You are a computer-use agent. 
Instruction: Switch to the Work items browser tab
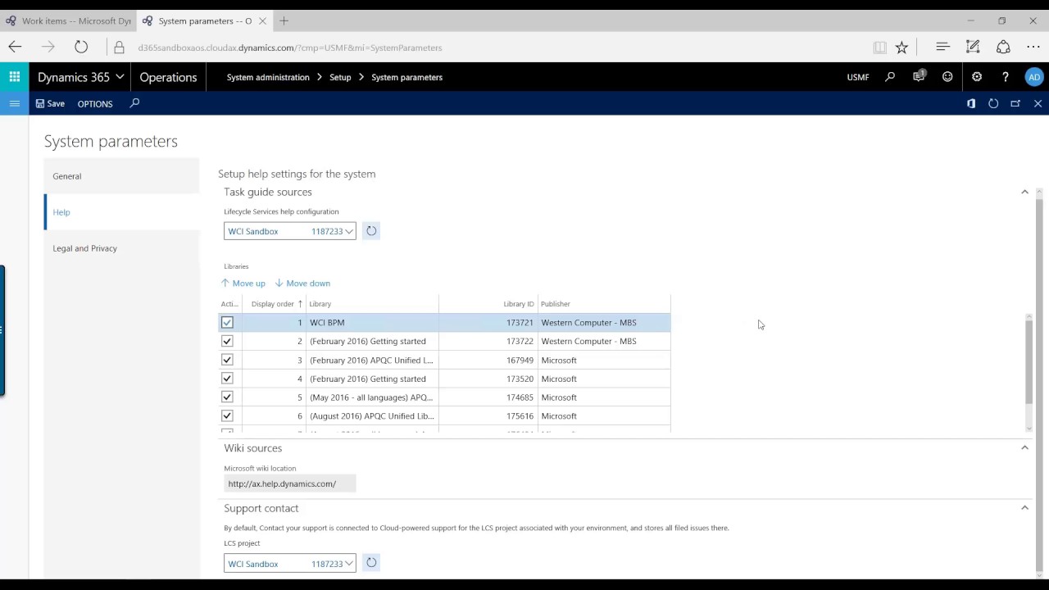(70, 20)
